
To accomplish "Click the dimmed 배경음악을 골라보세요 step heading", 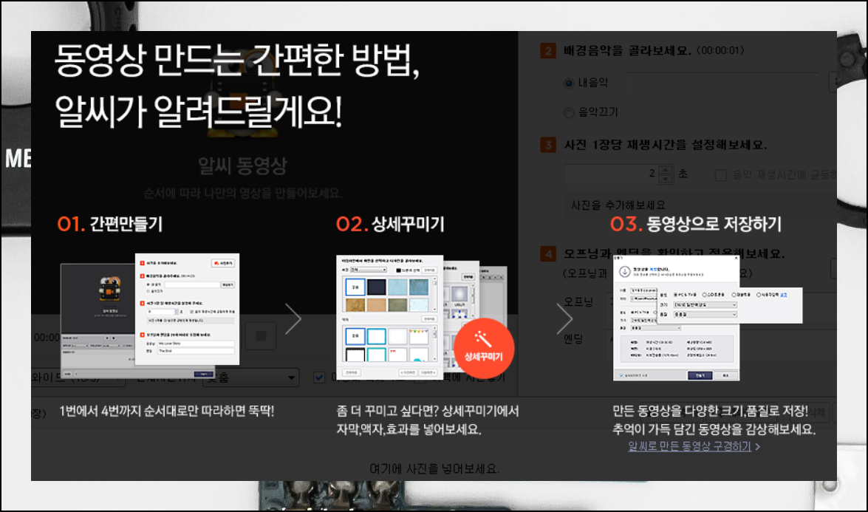I will [627, 51].
